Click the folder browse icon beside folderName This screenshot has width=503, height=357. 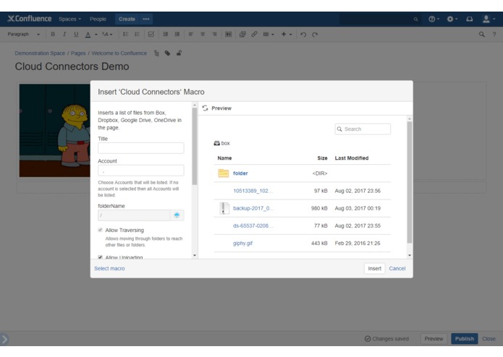177,215
